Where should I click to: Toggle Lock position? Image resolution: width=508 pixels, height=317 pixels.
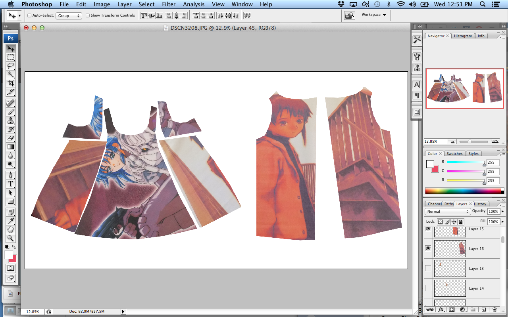coord(454,222)
